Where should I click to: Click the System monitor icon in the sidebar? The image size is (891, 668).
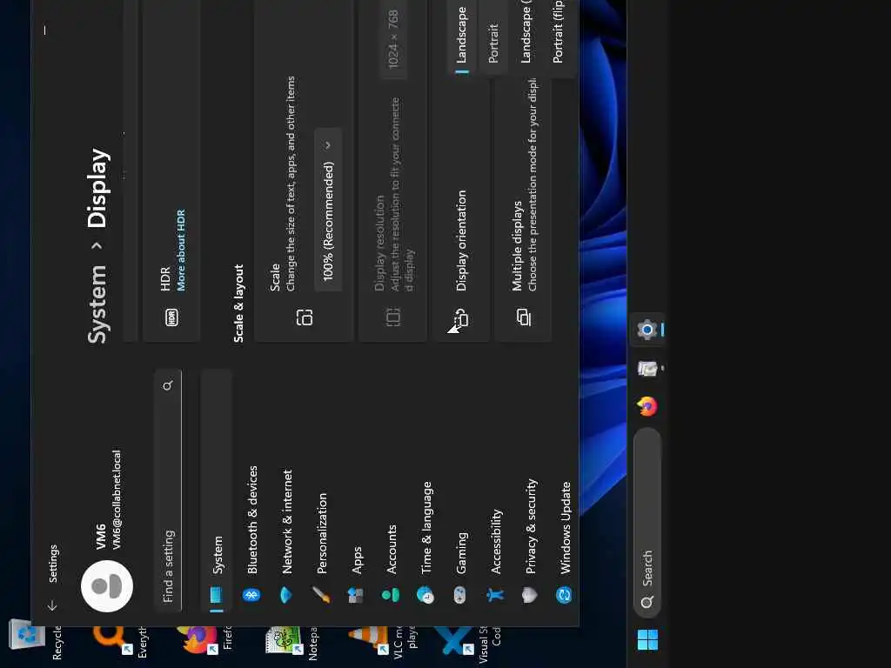(x=216, y=595)
